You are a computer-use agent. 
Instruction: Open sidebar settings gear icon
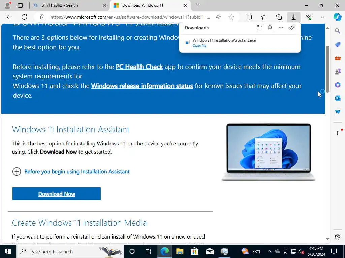338,237
